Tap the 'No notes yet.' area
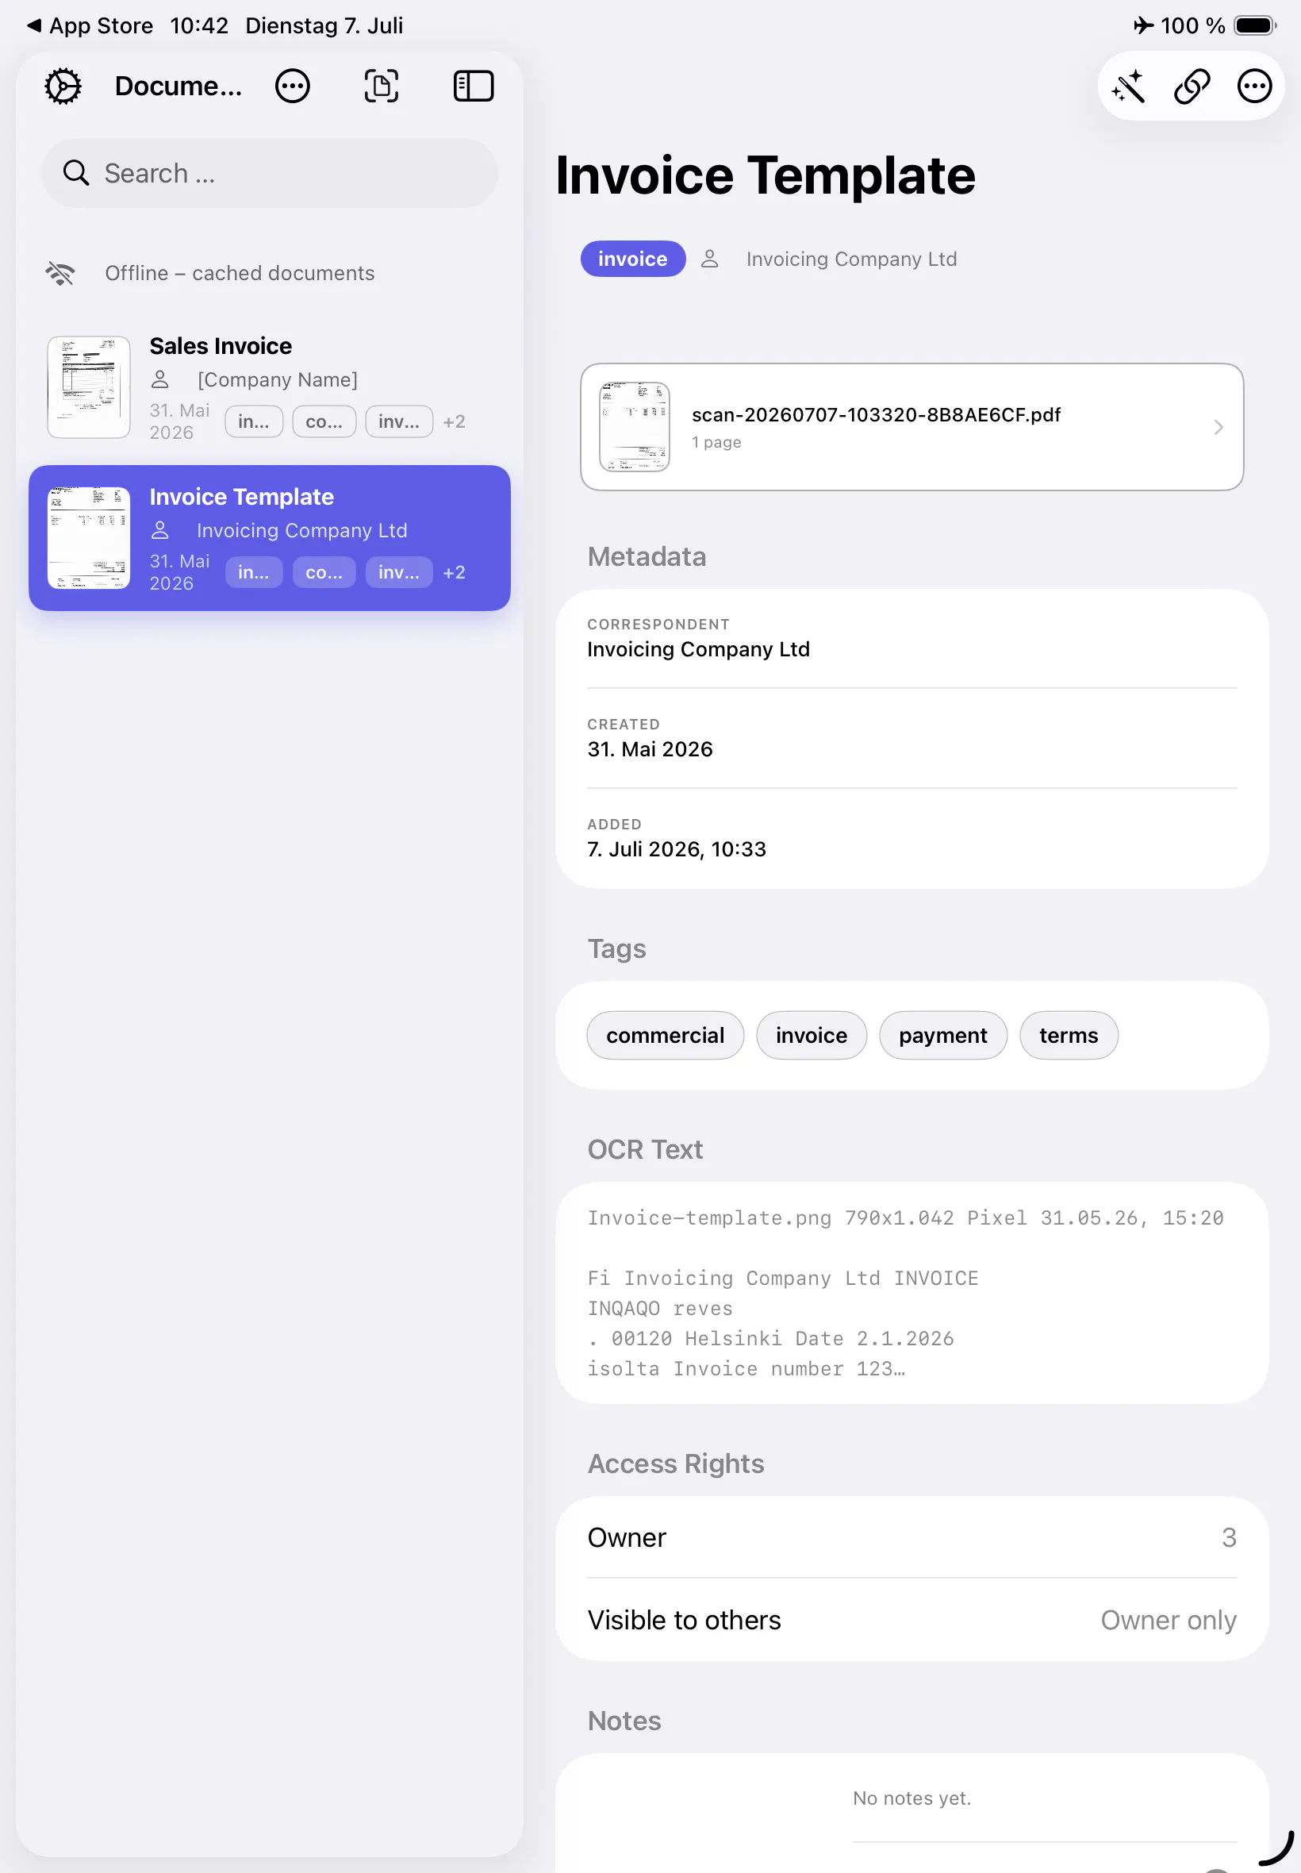Viewport: 1301px width, 1873px height. pyautogui.click(x=911, y=1798)
